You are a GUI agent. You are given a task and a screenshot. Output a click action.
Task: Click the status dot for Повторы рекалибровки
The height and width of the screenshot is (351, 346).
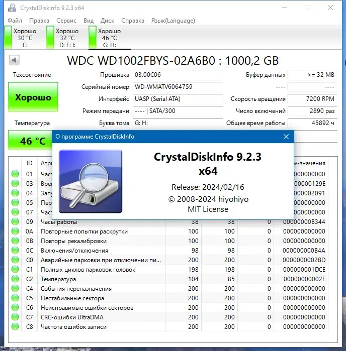coord(15,241)
